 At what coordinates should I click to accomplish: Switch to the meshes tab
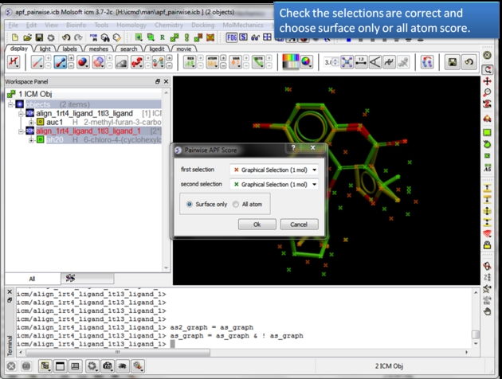98,49
